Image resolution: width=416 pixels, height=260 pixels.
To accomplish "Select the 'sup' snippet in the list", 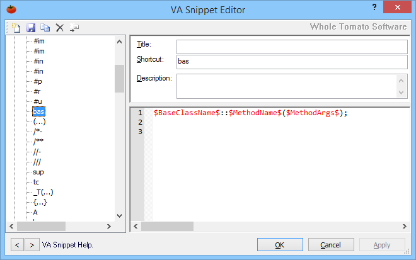I will [x=38, y=172].
